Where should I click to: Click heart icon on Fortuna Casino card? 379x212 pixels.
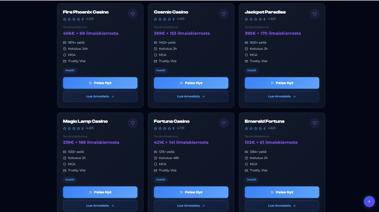pos(224,123)
